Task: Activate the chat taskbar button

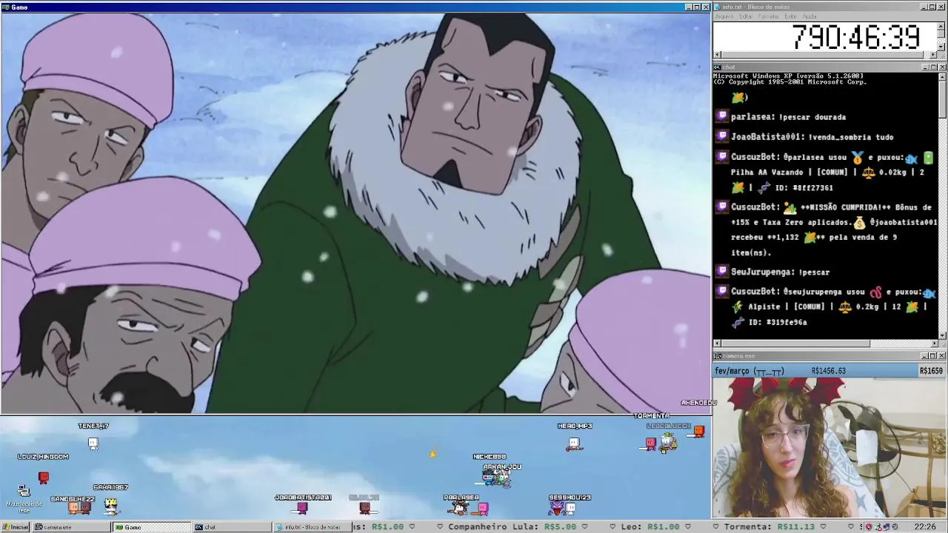Action: click(231, 527)
